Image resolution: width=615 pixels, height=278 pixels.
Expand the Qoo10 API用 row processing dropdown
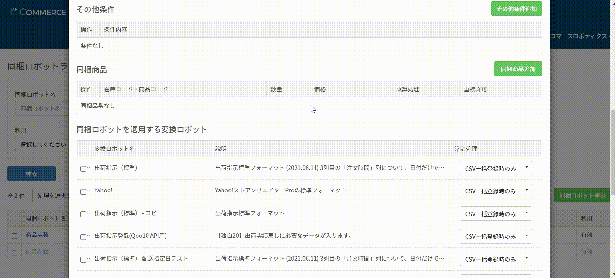click(496, 236)
